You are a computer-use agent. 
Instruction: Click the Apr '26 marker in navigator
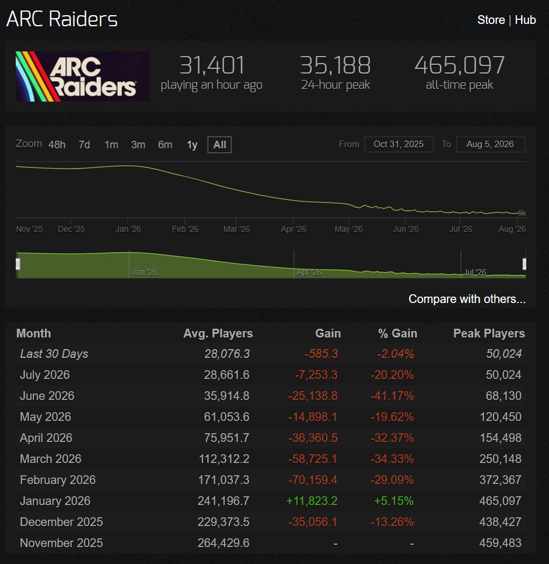tap(309, 272)
